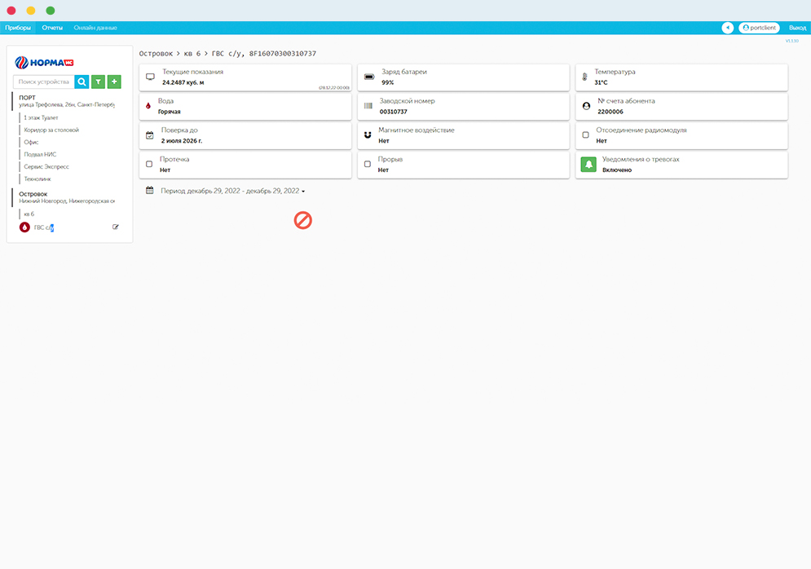Click the calendar icon next to Период
Image resolution: width=811 pixels, height=569 pixels.
[150, 191]
